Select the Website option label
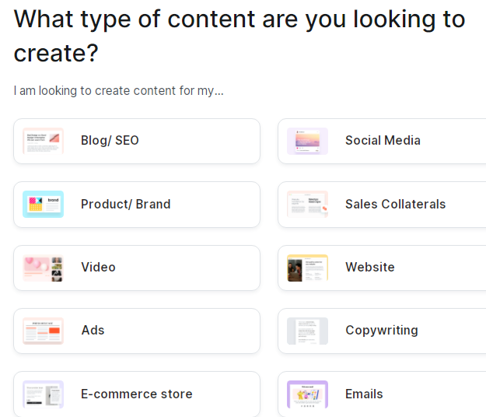 (369, 267)
